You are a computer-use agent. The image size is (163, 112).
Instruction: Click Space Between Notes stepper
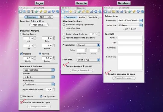click(54, 89)
